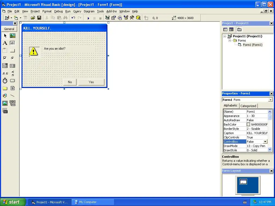
Task: Select the ComboBox control tool
Action: (x=5, y=66)
